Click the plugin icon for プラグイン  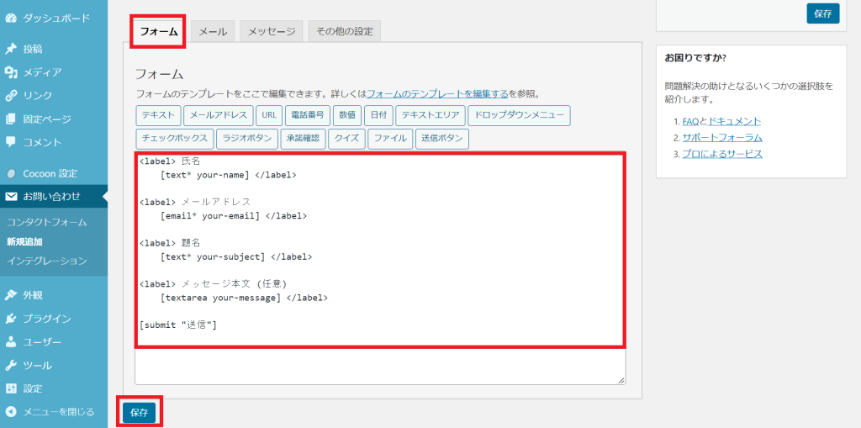pos(11,319)
